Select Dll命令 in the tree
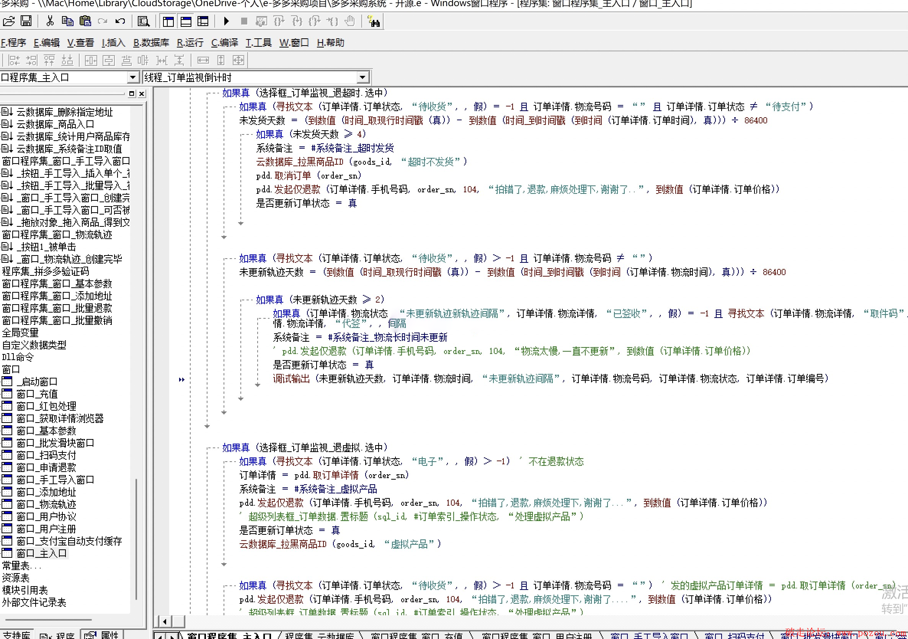The height and width of the screenshot is (639, 908). tap(18, 357)
